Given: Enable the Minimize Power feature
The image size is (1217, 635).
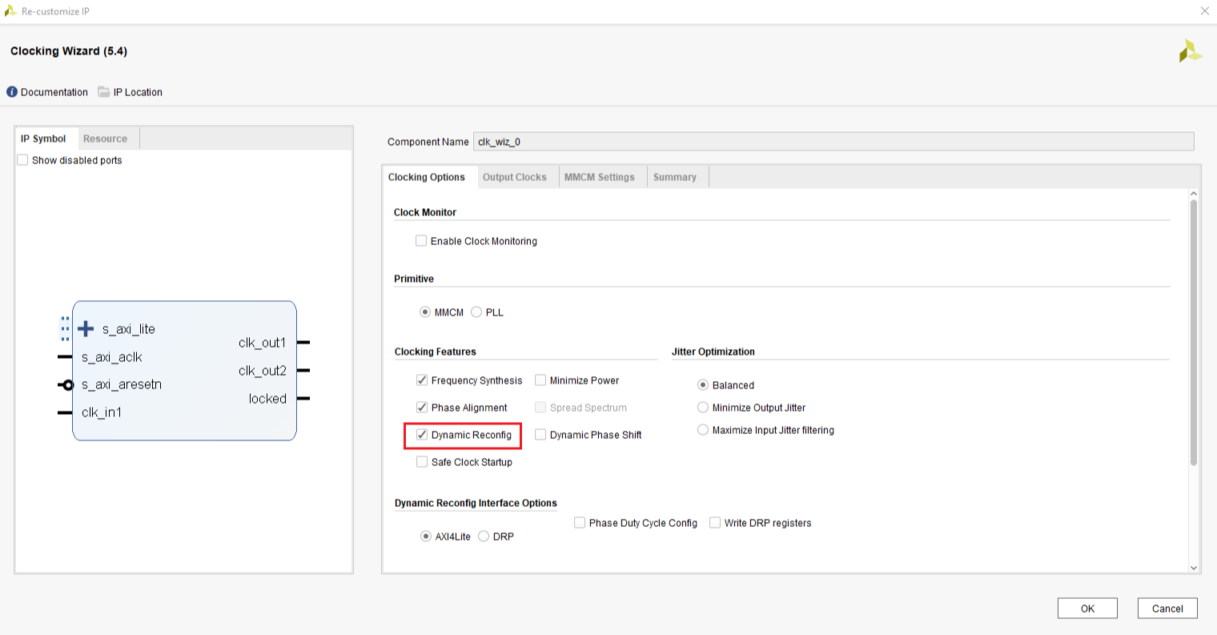Looking at the screenshot, I should (540, 380).
